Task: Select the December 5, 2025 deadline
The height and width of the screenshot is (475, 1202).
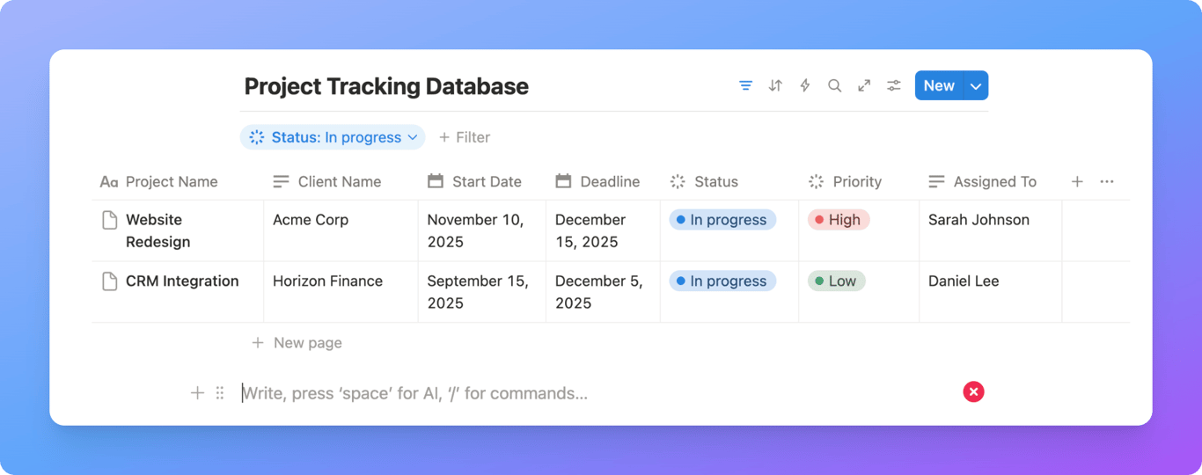Action: coord(603,292)
